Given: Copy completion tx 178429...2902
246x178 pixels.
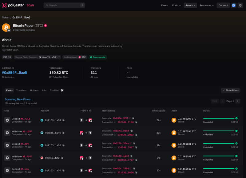Looking at the screenshot, I should click(x=136, y=135).
